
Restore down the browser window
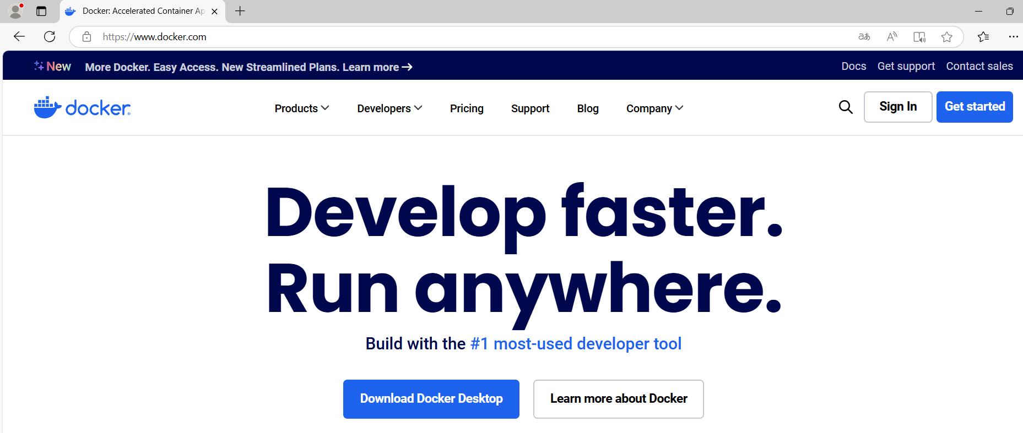[x=1010, y=11]
